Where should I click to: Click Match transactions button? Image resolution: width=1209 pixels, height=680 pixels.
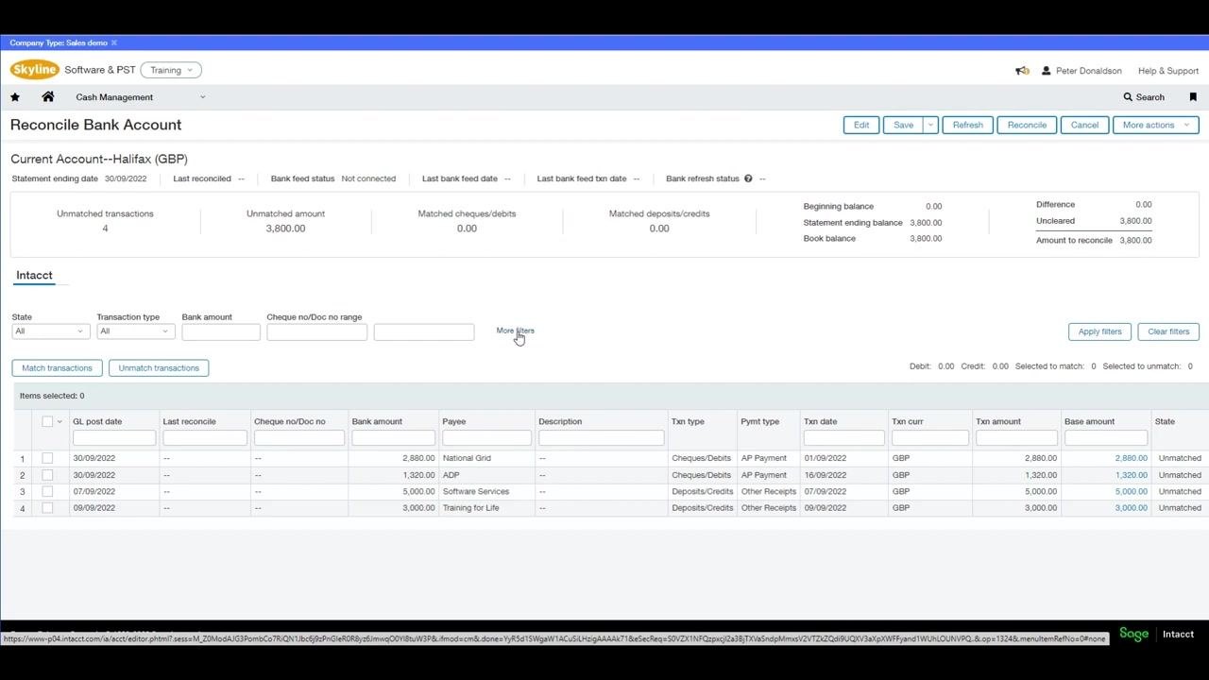click(x=58, y=368)
